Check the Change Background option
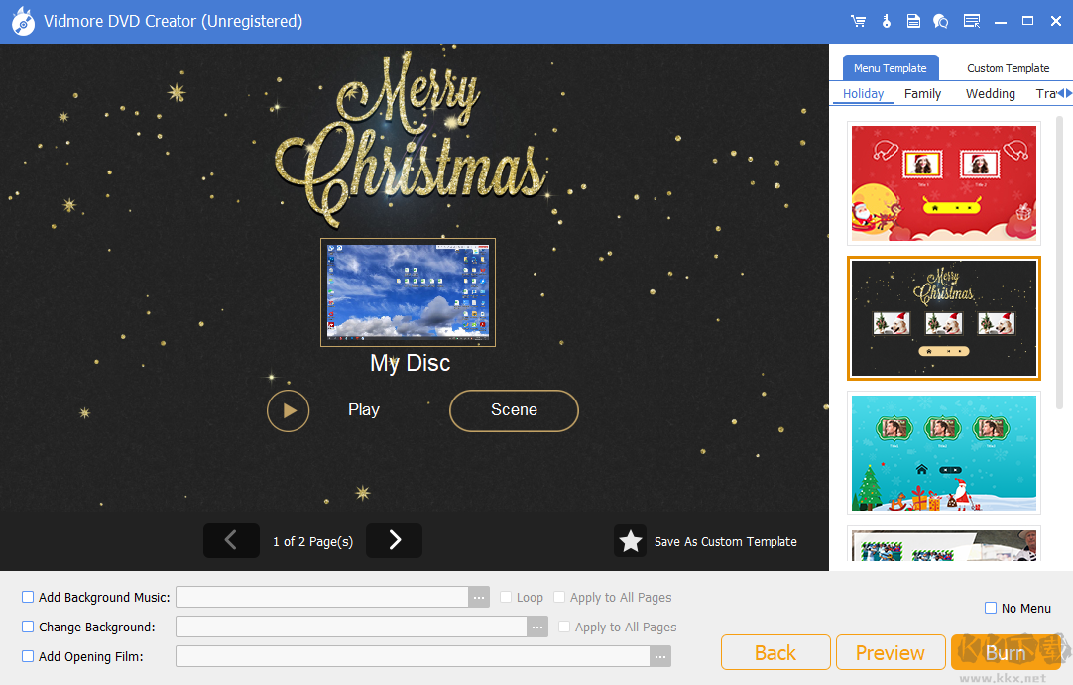 click(x=27, y=627)
